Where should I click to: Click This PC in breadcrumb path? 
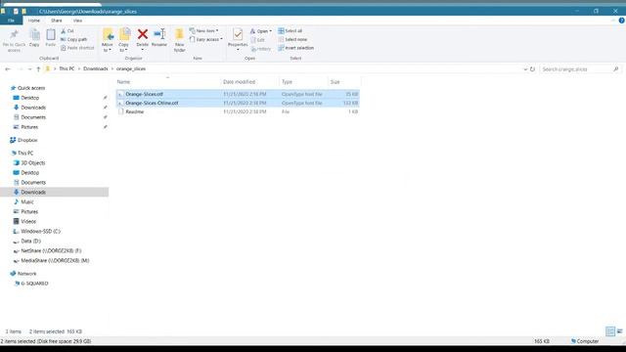pos(67,68)
